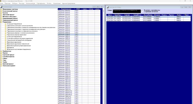Open the Управление menu
Screen dimensions: 193x104
tap(57, 3)
